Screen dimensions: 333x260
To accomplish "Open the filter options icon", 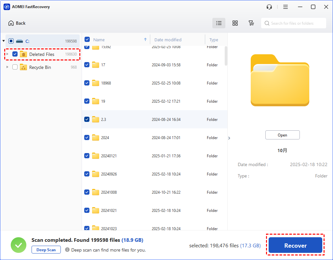I will tap(251, 23).
